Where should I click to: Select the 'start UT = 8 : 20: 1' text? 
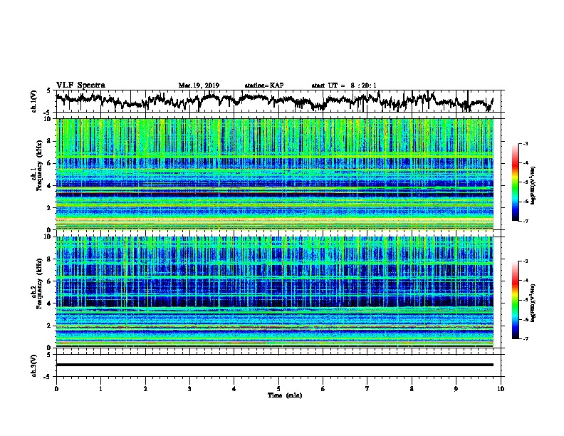(x=344, y=85)
